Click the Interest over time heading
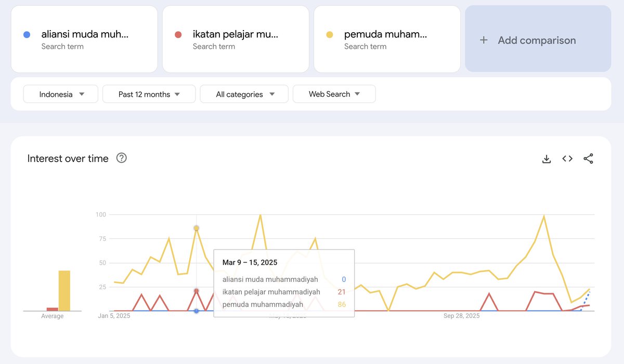Viewport: 624px width, 364px height. [x=68, y=159]
